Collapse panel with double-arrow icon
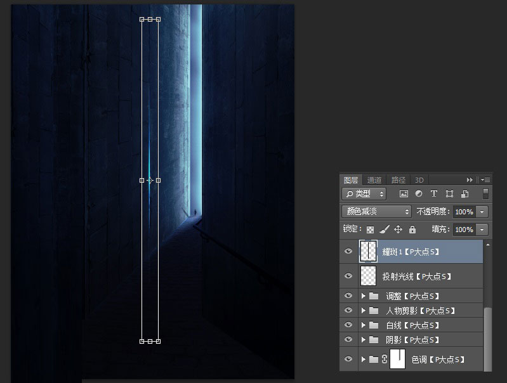This screenshot has width=507, height=383. (x=470, y=179)
